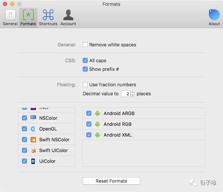Screen dimensions: 223x192
Task: Uncheck the Android XML checkbox
Action: click(89, 135)
